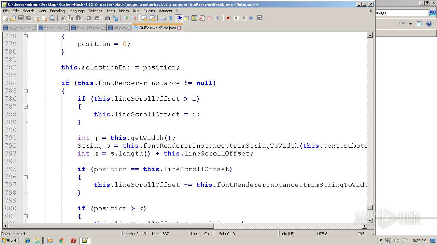Open the Document Map panel icon
This screenshot has width=437, height=245.
(x=194, y=18)
